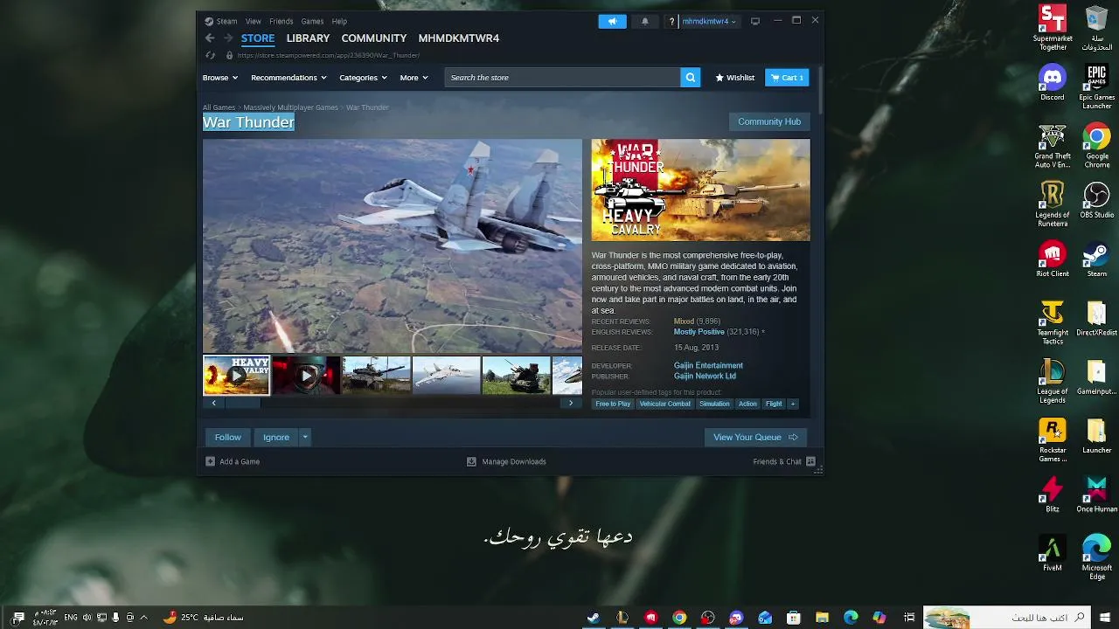Screen dimensions: 1119x629
Task: Open the Friends menu
Action: (x=281, y=21)
